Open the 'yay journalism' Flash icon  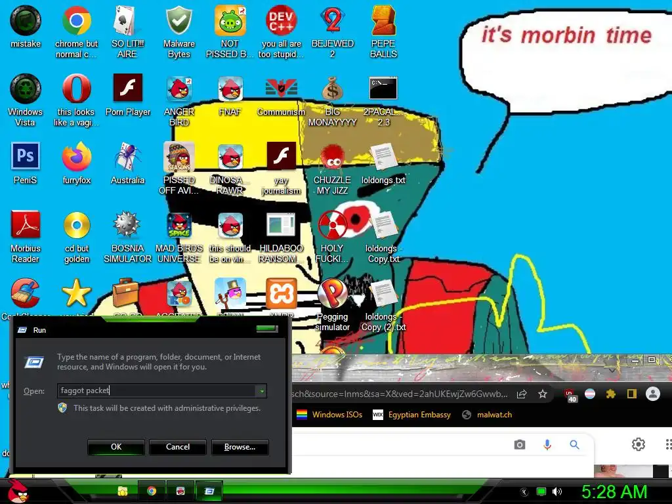click(x=281, y=168)
